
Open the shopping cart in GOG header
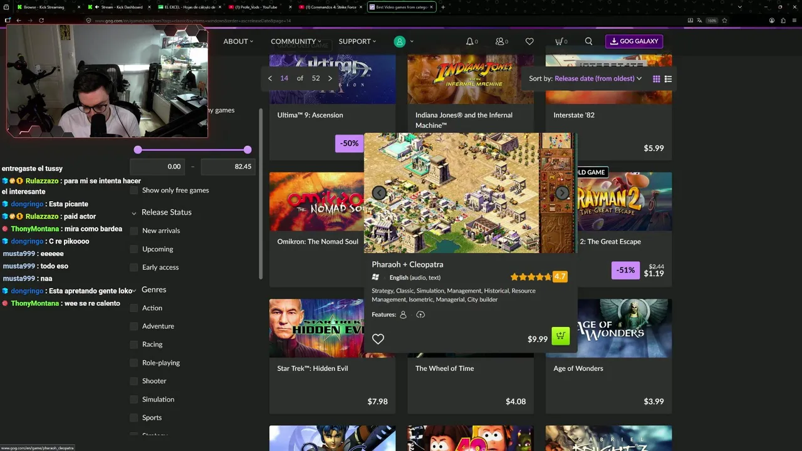pyautogui.click(x=559, y=41)
